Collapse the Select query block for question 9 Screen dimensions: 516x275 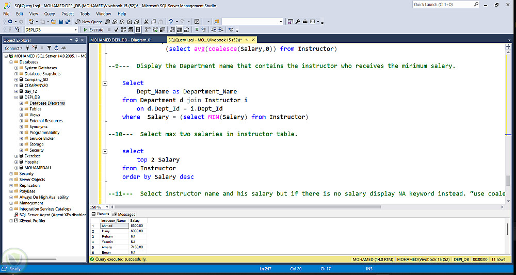(105, 83)
